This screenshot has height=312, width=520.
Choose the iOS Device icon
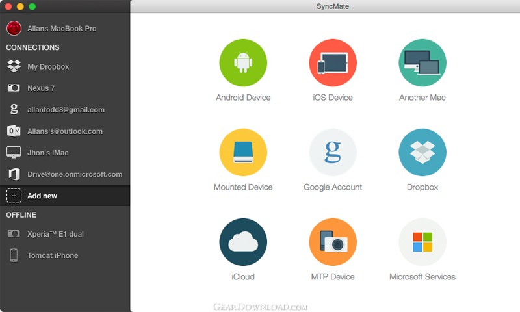[333, 62]
